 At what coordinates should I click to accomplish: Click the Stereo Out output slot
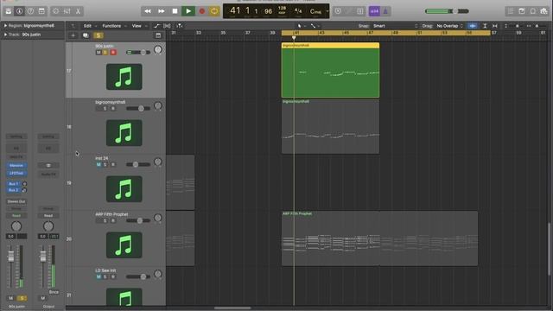[x=16, y=201]
